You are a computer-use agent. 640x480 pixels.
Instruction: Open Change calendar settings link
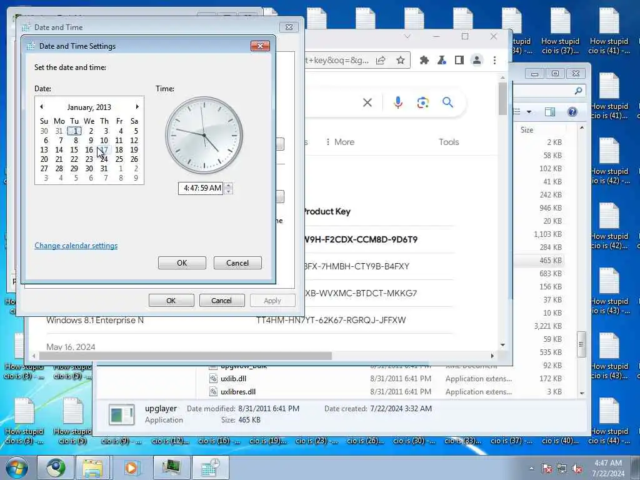pos(76,246)
